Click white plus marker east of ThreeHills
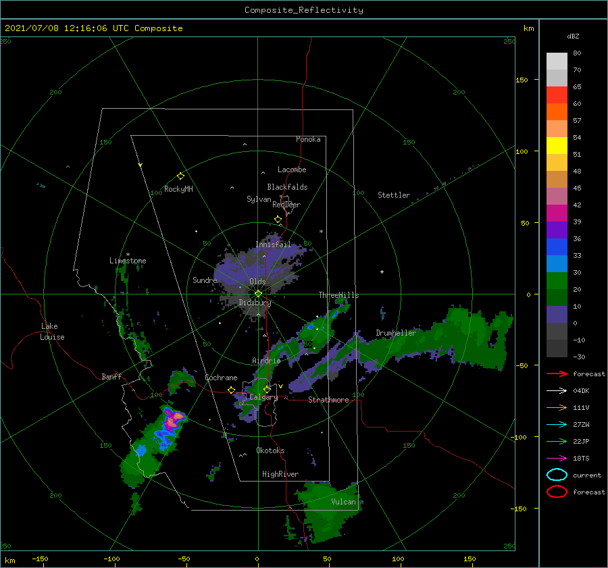 pyautogui.click(x=382, y=272)
